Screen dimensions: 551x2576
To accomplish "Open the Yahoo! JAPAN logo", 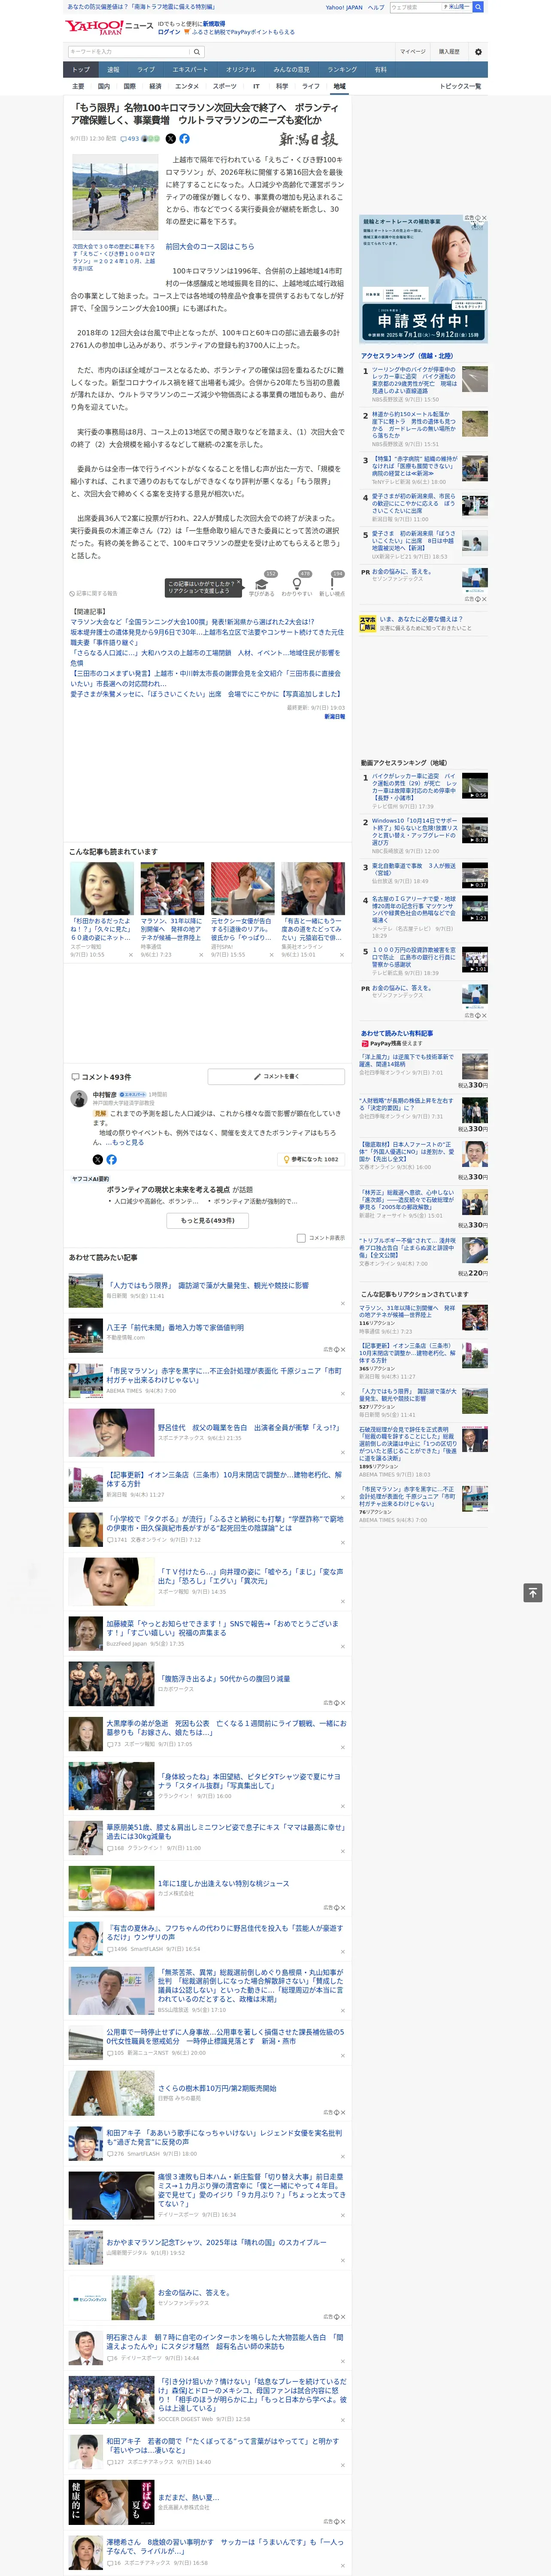I will pyautogui.click(x=95, y=28).
